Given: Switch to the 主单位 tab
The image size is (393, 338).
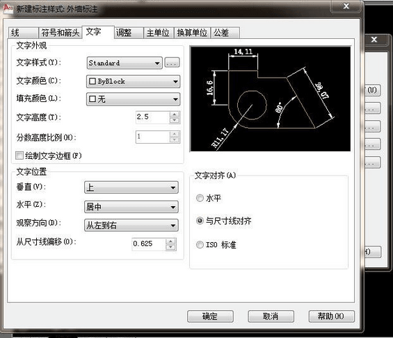Looking at the screenshot, I should (158, 33).
